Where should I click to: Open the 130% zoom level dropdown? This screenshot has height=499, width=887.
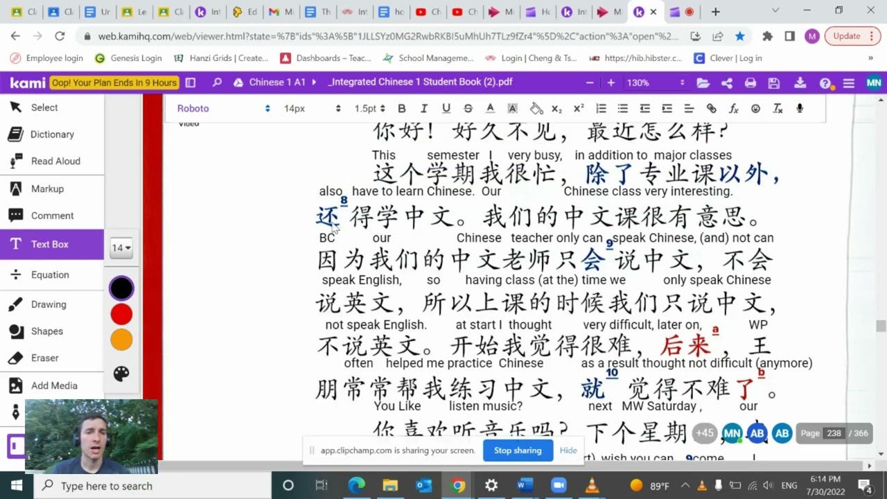coord(656,82)
